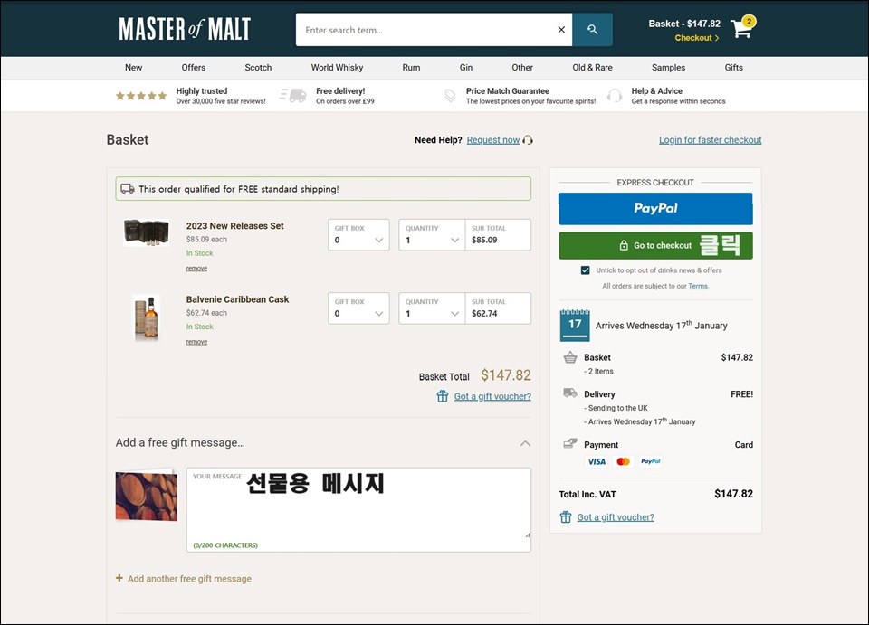Open the Offers menu
This screenshot has width=869, height=625.
[x=194, y=68]
